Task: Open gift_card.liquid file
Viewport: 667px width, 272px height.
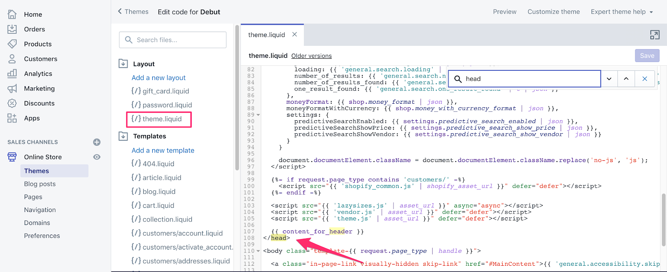Action: pos(160,91)
